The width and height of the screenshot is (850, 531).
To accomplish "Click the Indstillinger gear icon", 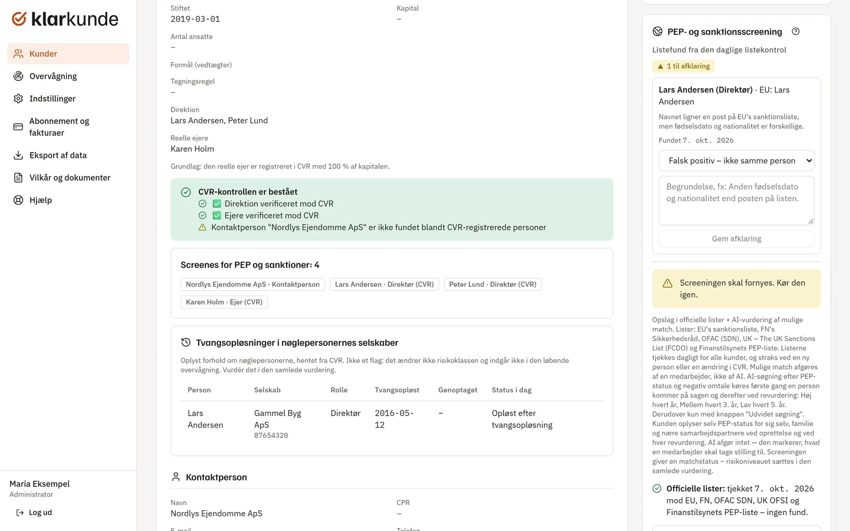I will (19, 99).
